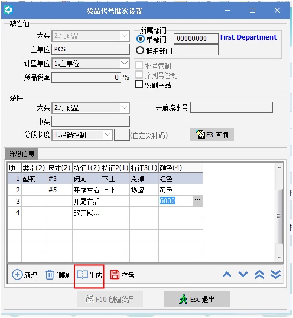Select the 单部门 radio button
Screen dimensions: 293x318
(x=140, y=39)
